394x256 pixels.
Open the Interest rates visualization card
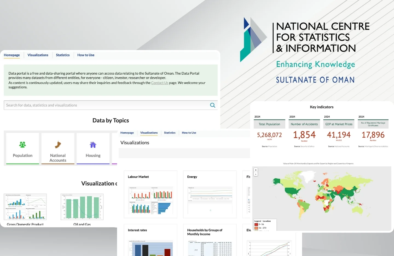[150, 241]
